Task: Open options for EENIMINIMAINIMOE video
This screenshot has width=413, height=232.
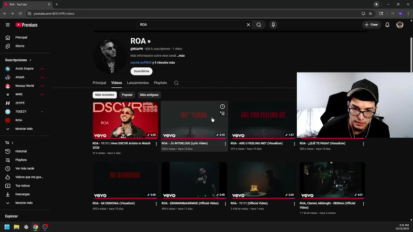Action: point(225,204)
